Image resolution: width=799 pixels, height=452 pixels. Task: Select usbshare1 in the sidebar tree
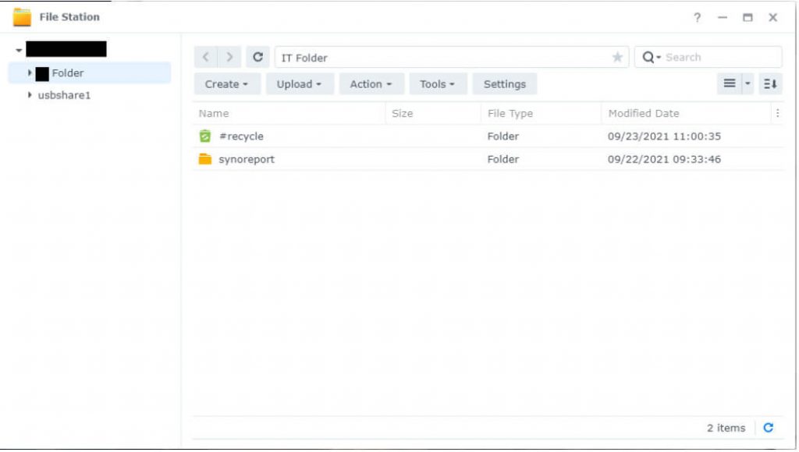coord(64,95)
